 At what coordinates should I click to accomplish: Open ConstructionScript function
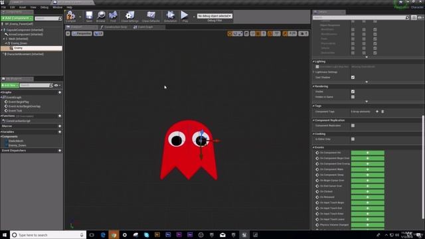tap(18, 121)
